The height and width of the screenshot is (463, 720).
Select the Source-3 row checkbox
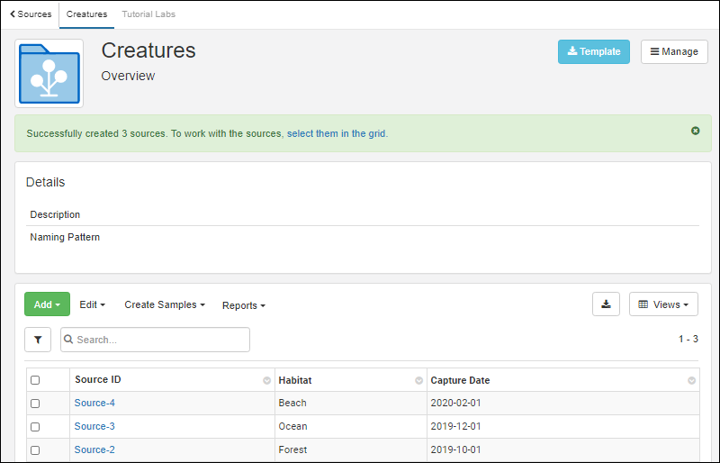(35, 427)
